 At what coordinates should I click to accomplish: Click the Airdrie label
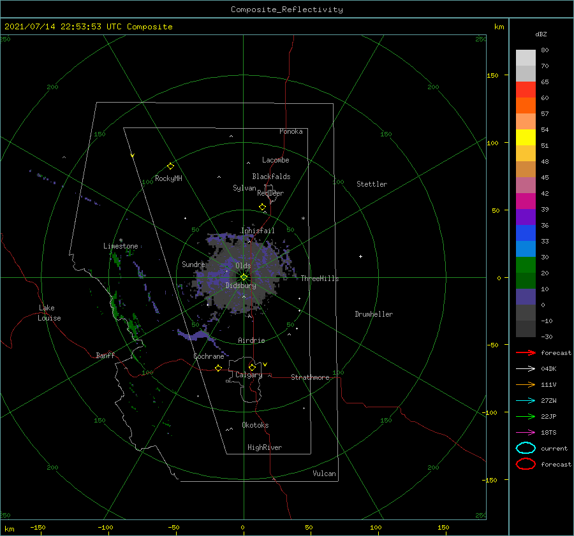(x=251, y=340)
